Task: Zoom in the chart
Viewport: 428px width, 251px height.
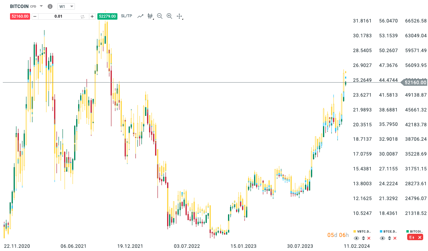Action: 169,16
